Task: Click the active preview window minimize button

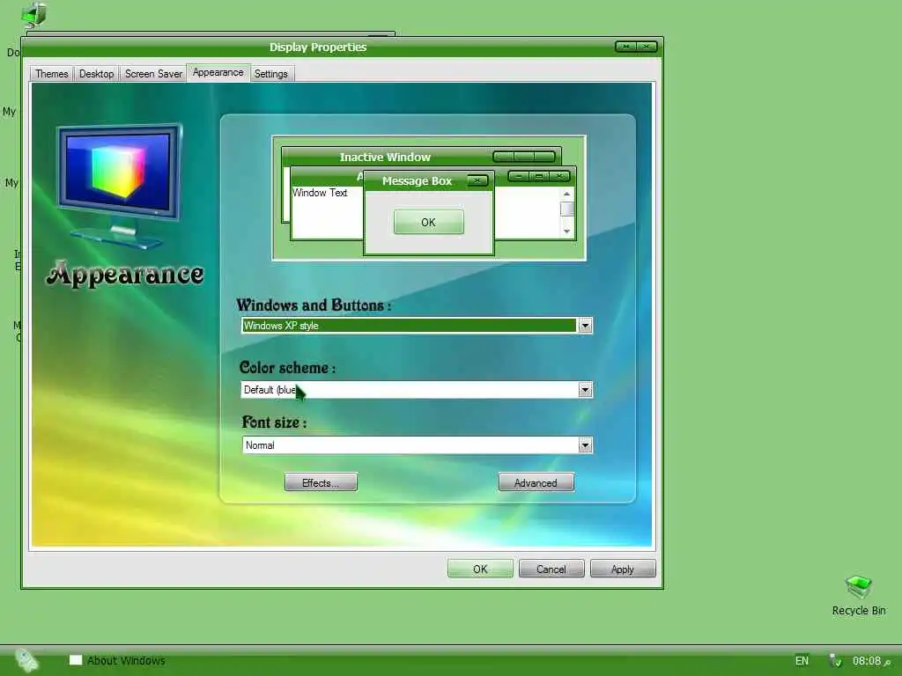Action: pos(519,176)
